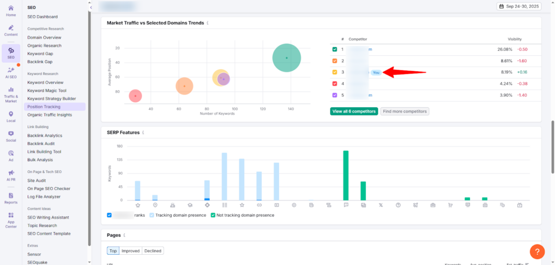Screen dimensions: 555x265
Task: Collapse the SEO navigation side panel
Action: click(91, 7)
